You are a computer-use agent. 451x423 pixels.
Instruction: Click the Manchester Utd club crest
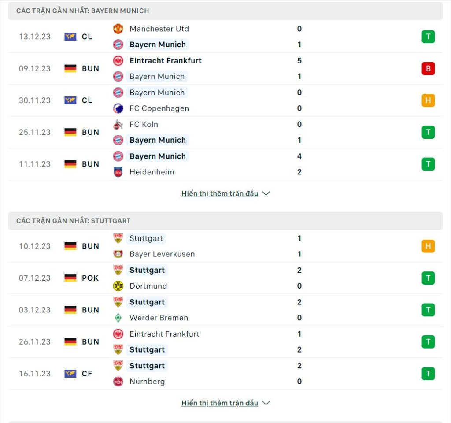click(118, 29)
